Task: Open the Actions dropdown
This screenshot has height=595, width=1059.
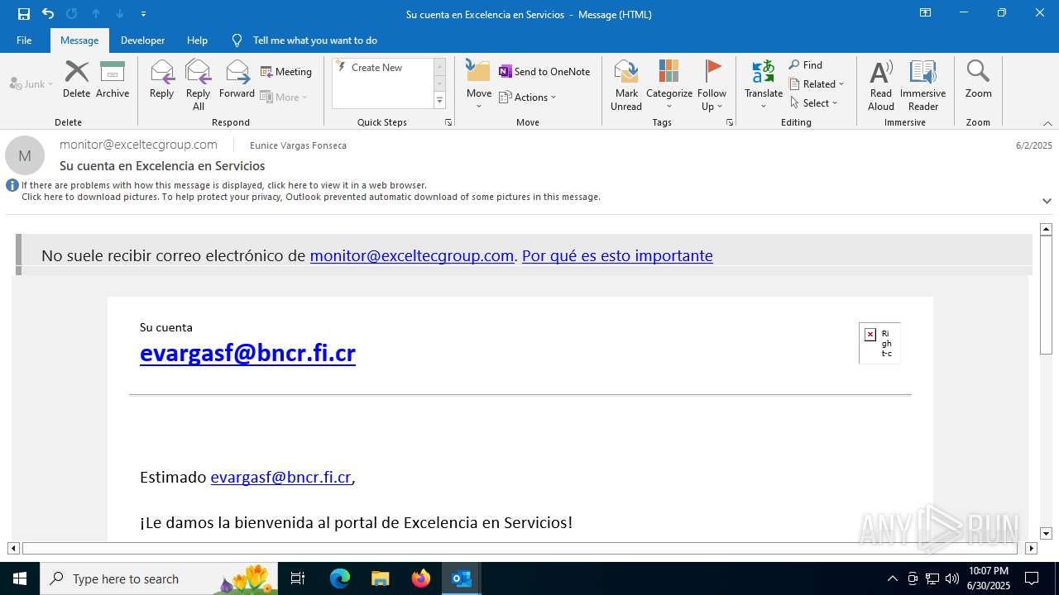Action: point(528,98)
